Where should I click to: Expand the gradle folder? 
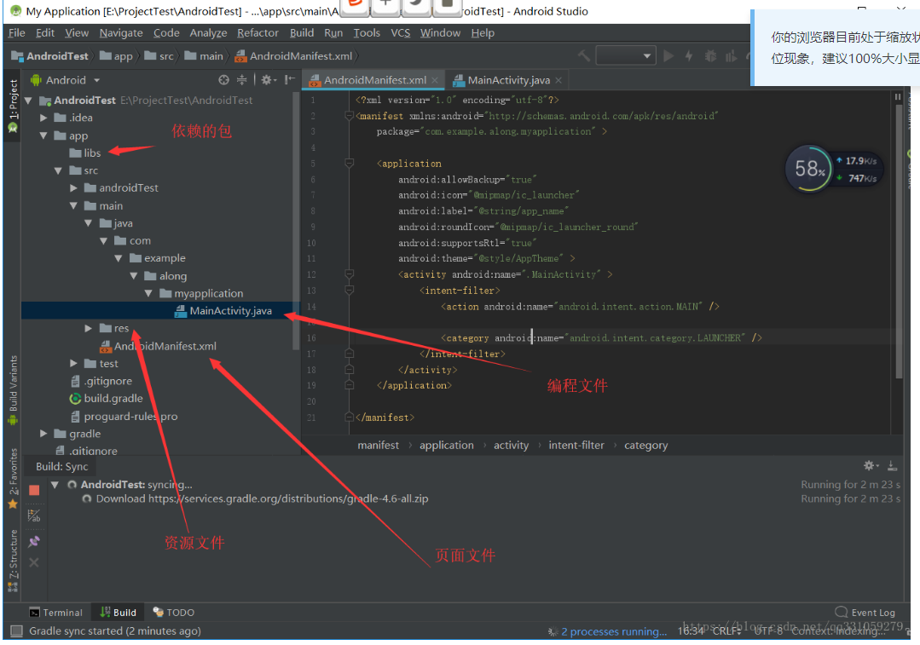pos(43,434)
